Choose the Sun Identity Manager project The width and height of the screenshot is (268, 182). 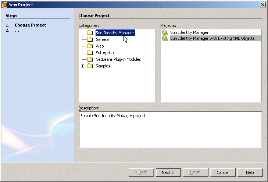pyautogui.click(x=189, y=32)
